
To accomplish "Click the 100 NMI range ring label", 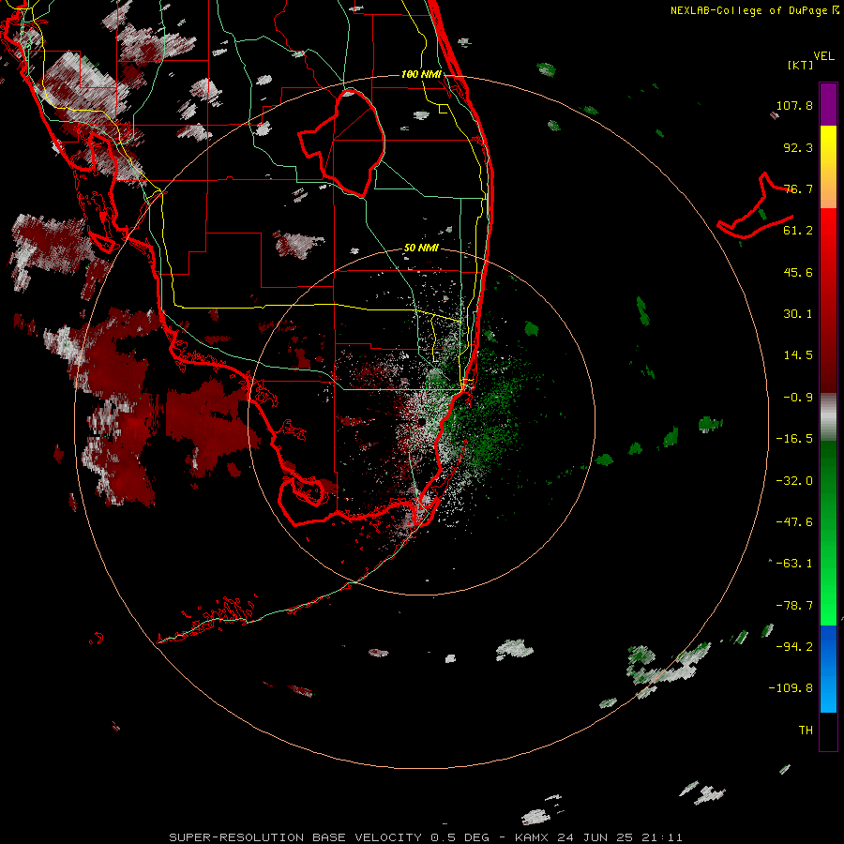I will [421, 74].
